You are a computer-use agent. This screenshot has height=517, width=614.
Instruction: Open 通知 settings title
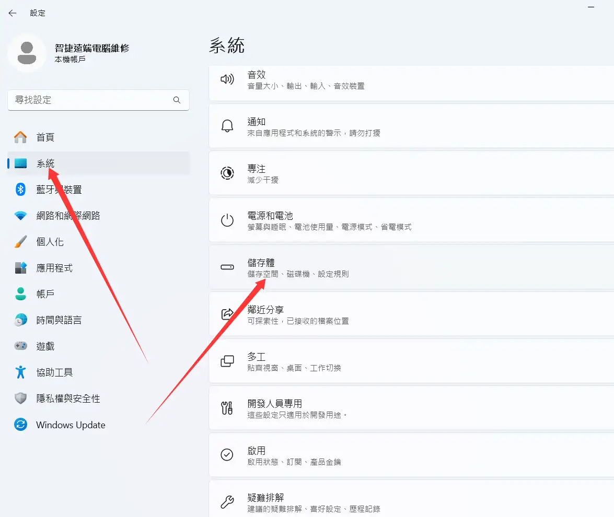click(x=257, y=122)
